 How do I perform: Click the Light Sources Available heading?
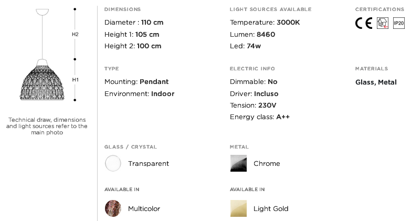270,9
